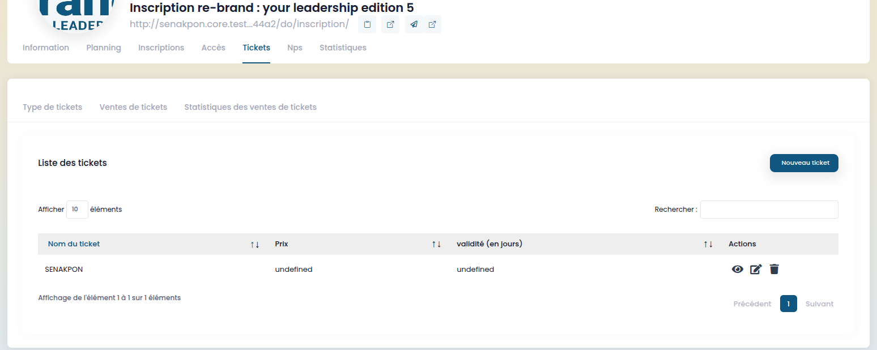Focus the Rechercher search field

pyautogui.click(x=769, y=210)
